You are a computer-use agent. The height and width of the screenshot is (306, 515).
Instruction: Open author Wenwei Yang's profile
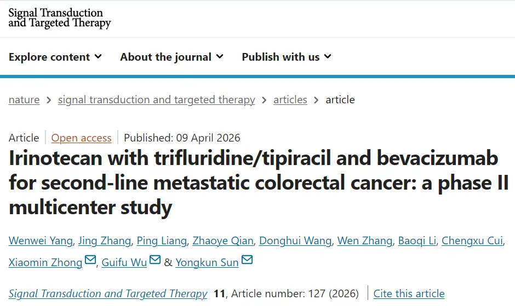coord(41,240)
